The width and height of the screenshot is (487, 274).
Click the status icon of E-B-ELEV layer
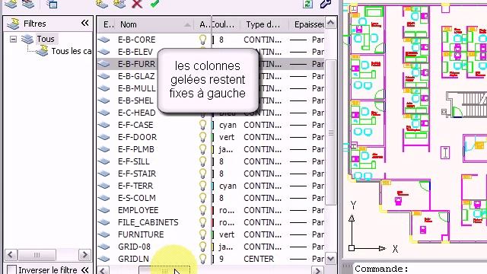pyautogui.click(x=104, y=52)
